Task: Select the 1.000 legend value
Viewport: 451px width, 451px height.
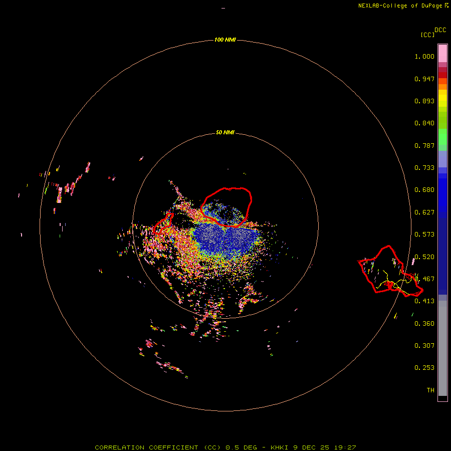Action: 424,56
